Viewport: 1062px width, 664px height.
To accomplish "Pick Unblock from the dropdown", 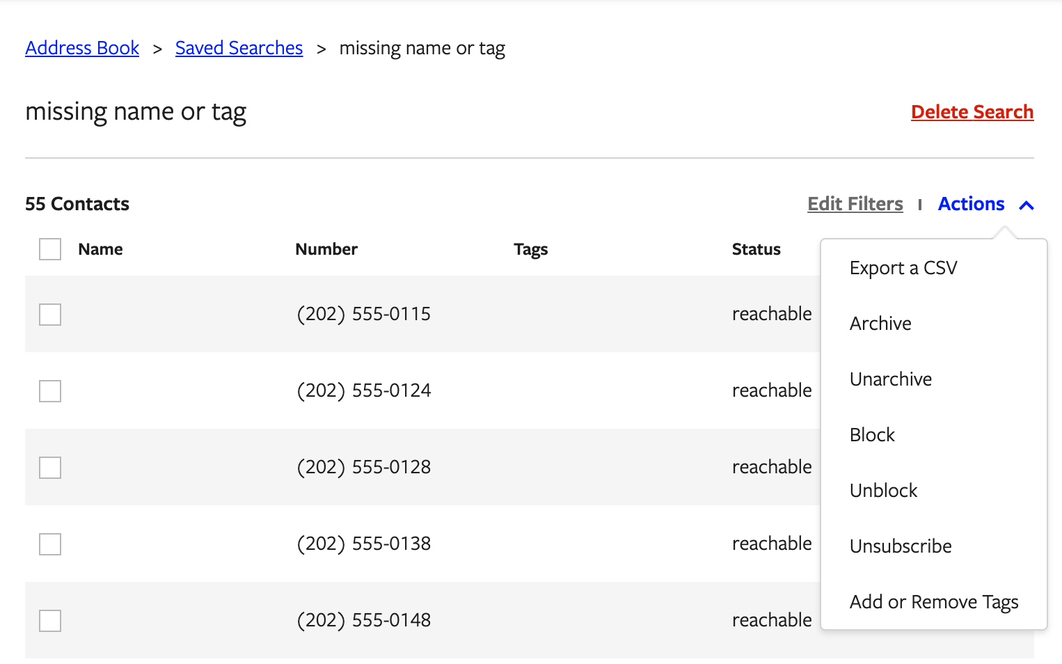I will pos(883,491).
